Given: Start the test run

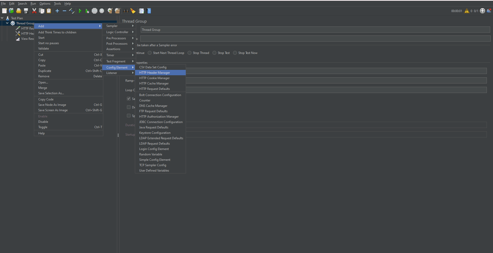Looking at the screenshot, I should pyautogui.click(x=80, y=11).
